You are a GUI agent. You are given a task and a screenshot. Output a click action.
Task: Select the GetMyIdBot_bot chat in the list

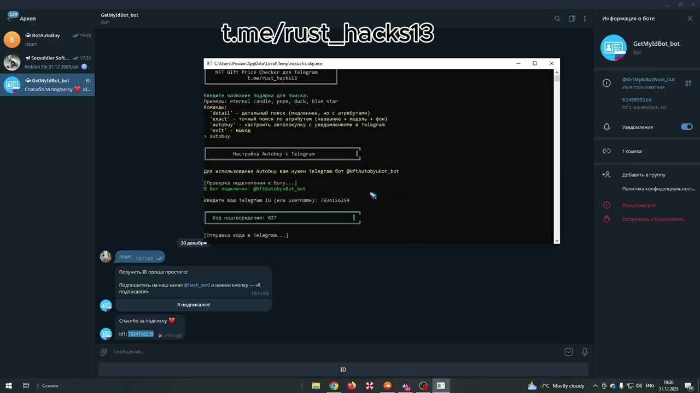pos(47,85)
